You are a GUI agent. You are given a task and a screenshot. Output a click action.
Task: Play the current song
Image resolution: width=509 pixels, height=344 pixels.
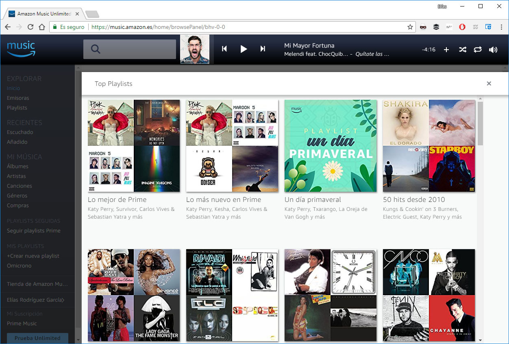(x=244, y=49)
